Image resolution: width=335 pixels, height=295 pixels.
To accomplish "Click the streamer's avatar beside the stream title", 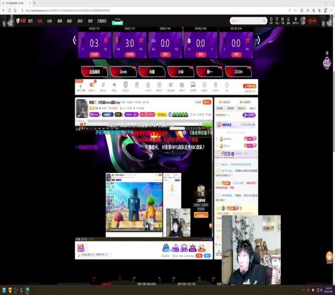I will click(x=82, y=108).
